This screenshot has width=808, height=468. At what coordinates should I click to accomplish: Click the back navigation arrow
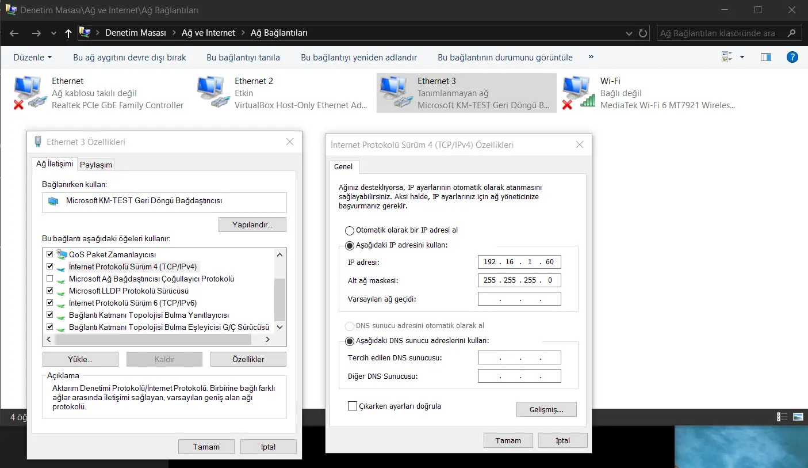point(13,33)
